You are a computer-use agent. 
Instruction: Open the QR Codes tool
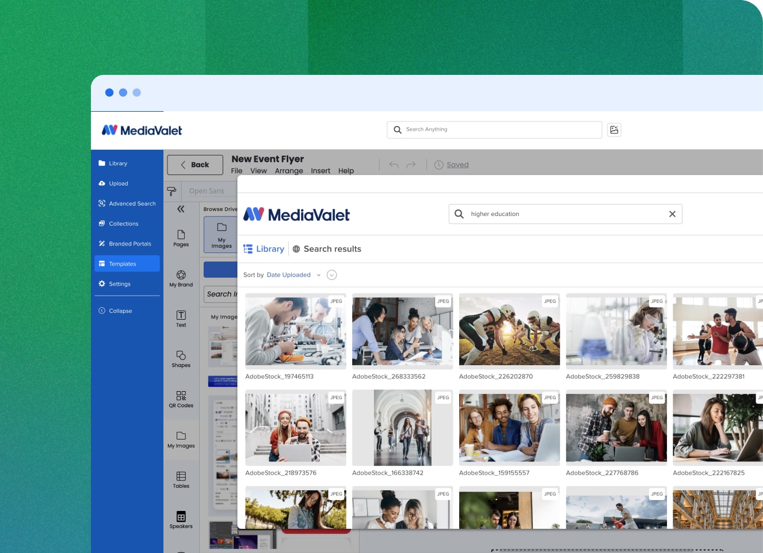(181, 399)
